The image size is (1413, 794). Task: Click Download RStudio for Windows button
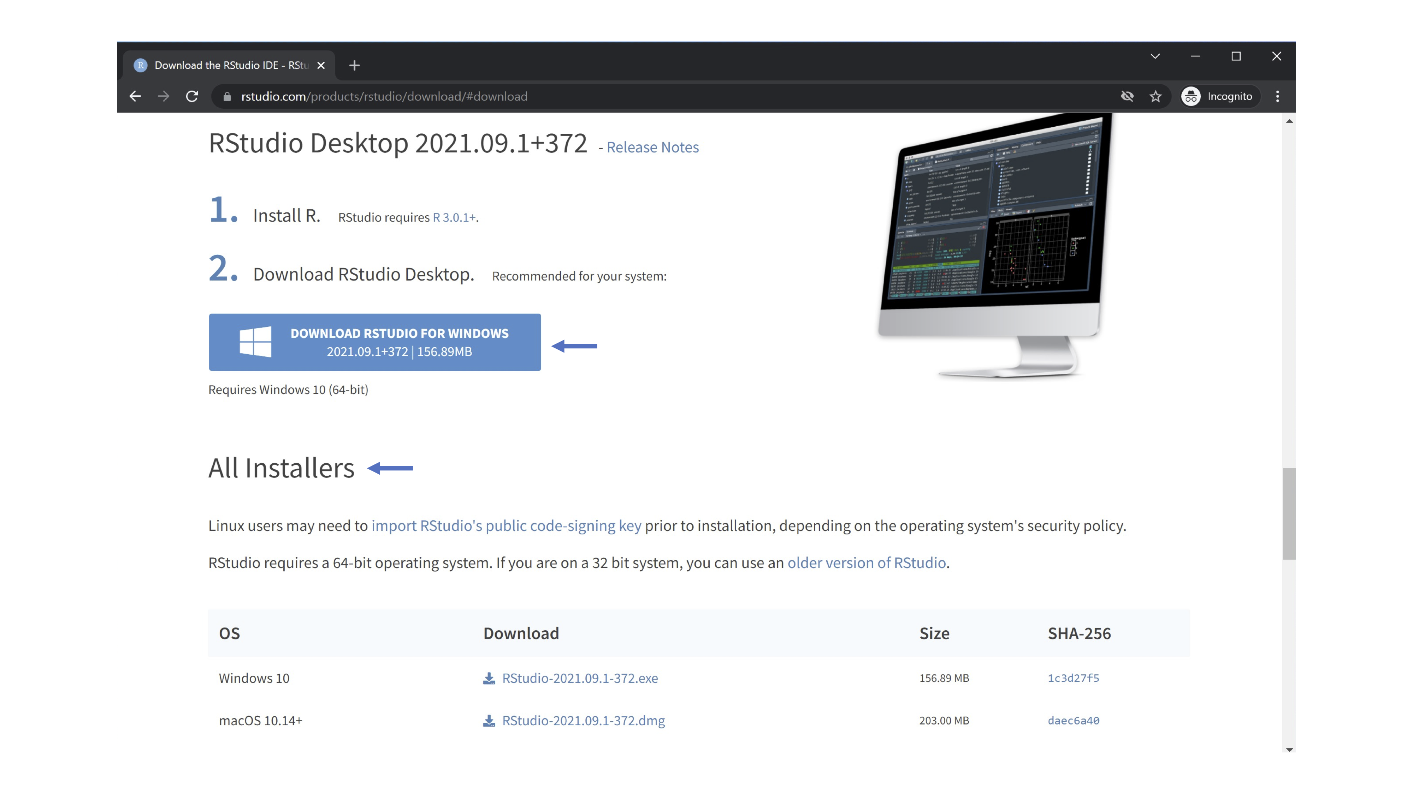tap(375, 342)
